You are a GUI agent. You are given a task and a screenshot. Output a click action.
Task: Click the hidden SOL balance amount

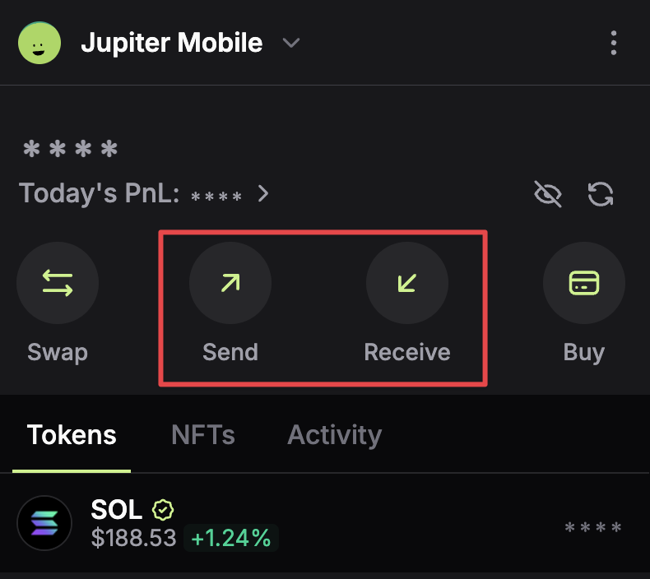point(593,528)
